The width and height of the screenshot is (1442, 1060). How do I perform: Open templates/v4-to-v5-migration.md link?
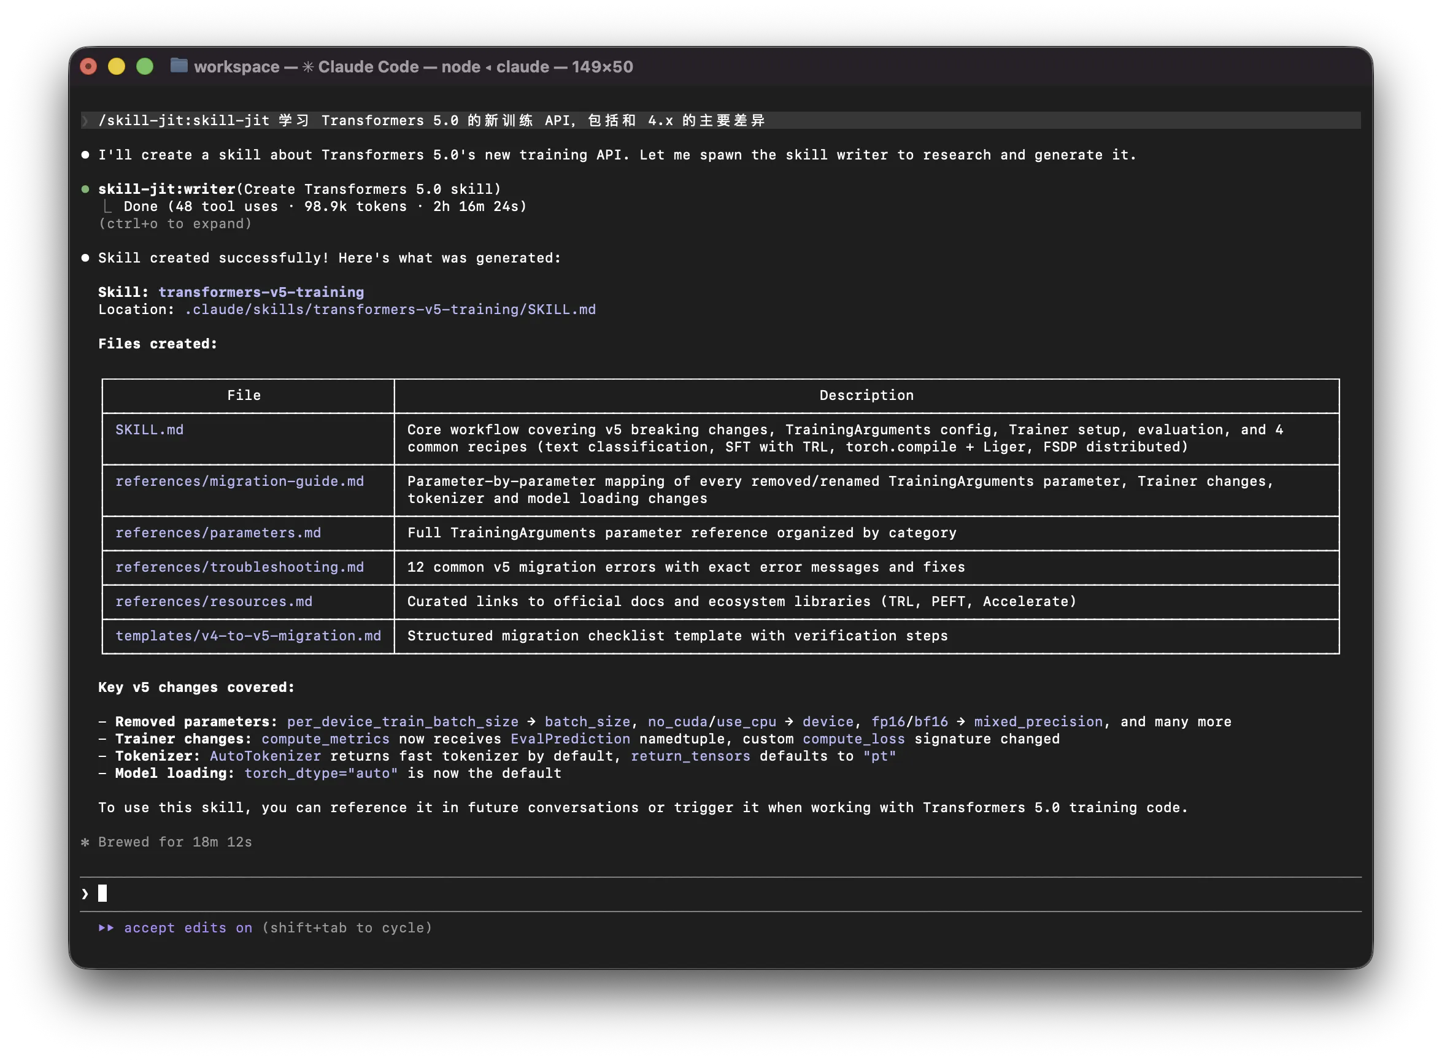click(249, 636)
